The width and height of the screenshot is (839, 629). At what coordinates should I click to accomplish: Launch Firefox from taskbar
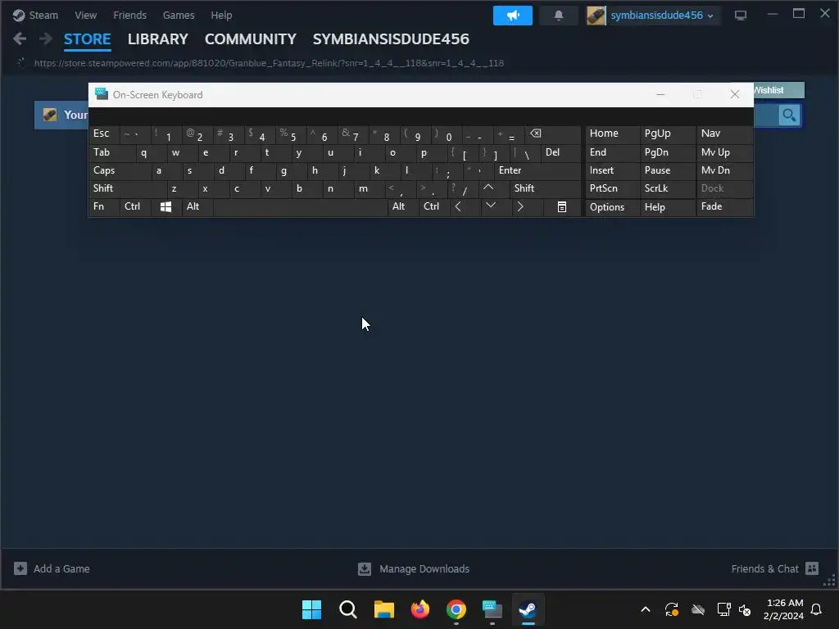420,609
